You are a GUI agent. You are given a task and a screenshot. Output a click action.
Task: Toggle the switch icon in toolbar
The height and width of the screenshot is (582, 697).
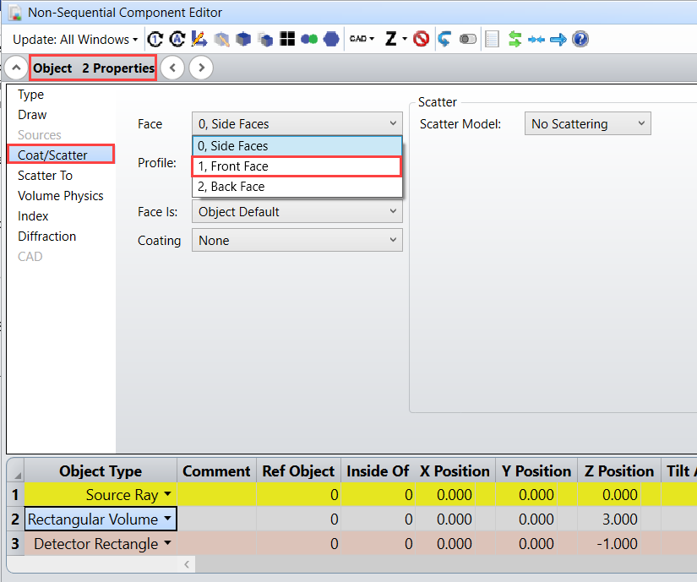467,39
